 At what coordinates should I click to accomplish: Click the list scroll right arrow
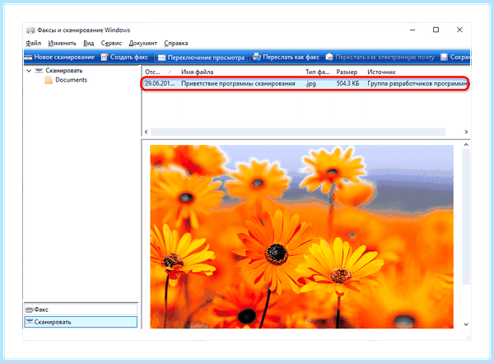(x=466, y=132)
